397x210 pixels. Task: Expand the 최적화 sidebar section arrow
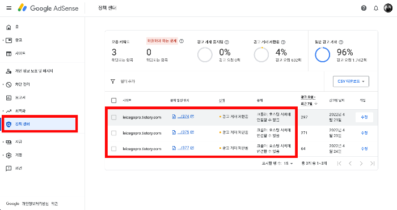click(x=3, y=111)
